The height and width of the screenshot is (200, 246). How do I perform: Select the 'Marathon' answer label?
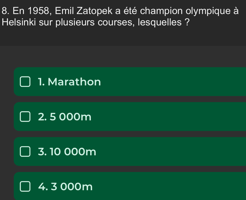pyautogui.click(x=74, y=82)
